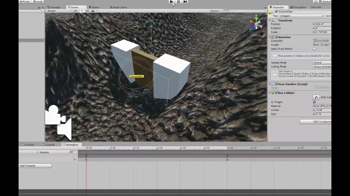Toggle scene audio speaker icon

pos(87,11)
